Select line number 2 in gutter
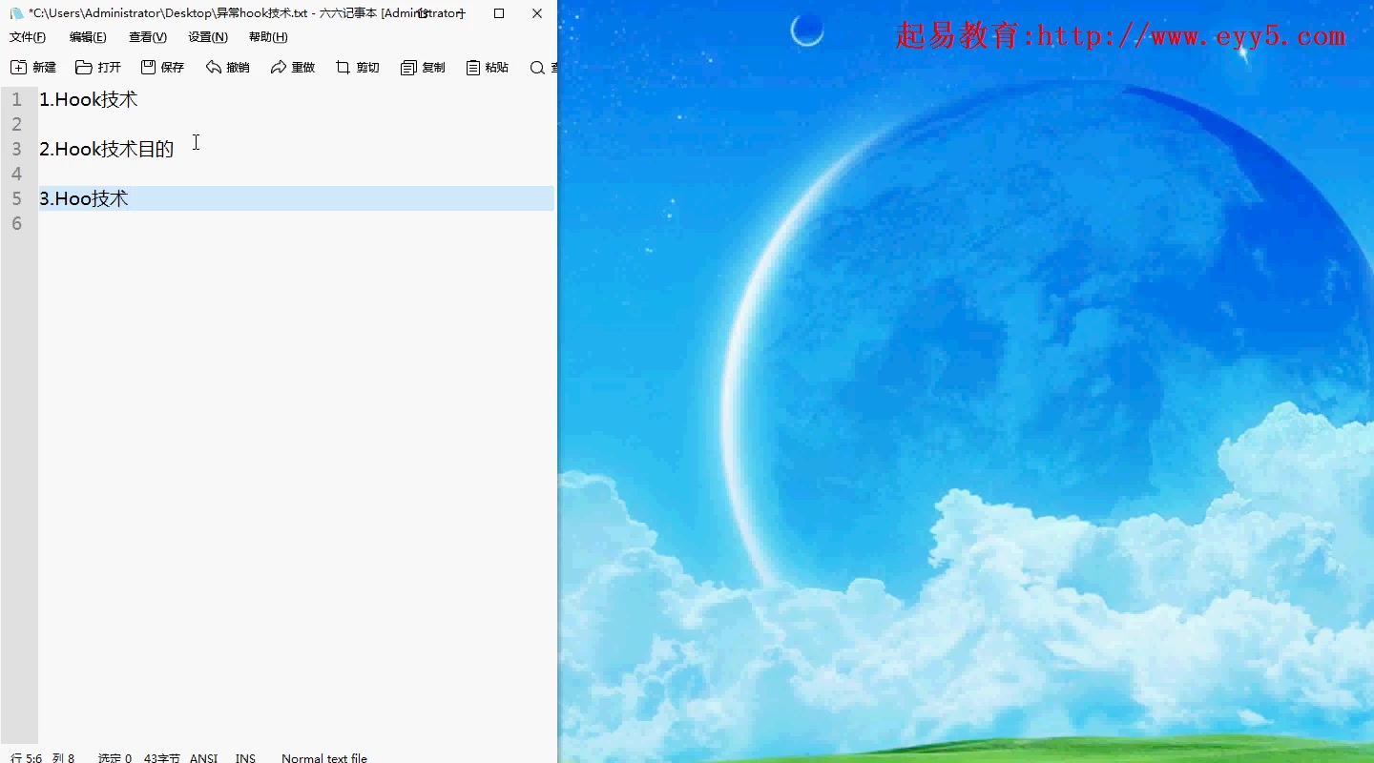This screenshot has width=1374, height=763. pos(16,124)
